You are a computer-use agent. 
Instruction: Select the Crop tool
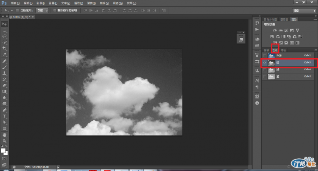[4, 48]
